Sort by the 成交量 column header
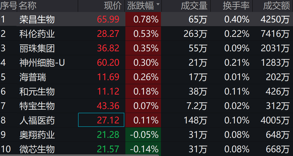The image size is (293, 156). point(194,6)
